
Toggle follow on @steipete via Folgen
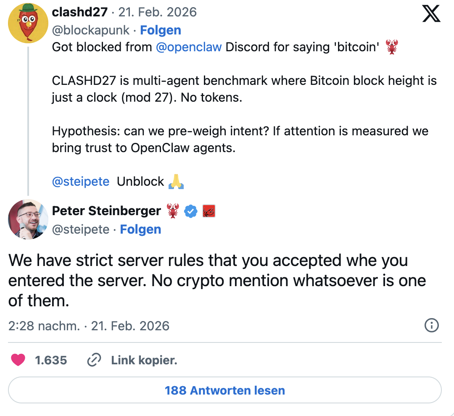coord(140,229)
